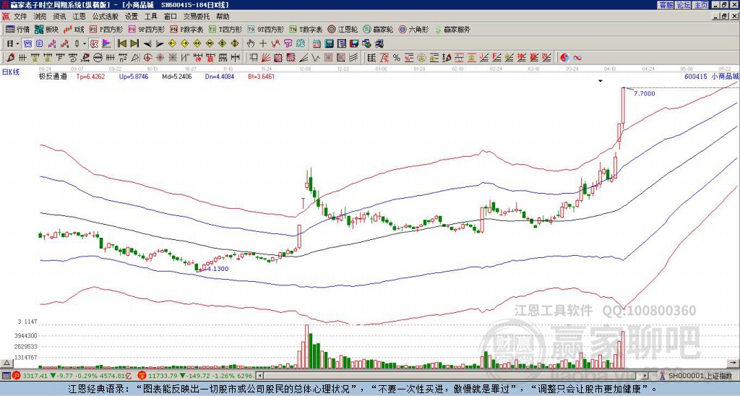Expand the candlestick style dropdown arrow

[x=84, y=44]
